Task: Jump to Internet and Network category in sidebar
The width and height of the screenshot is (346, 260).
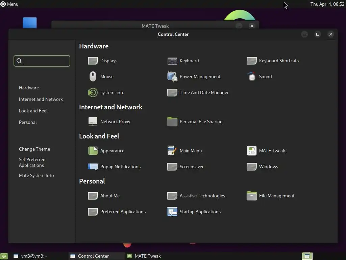Action: [41, 99]
